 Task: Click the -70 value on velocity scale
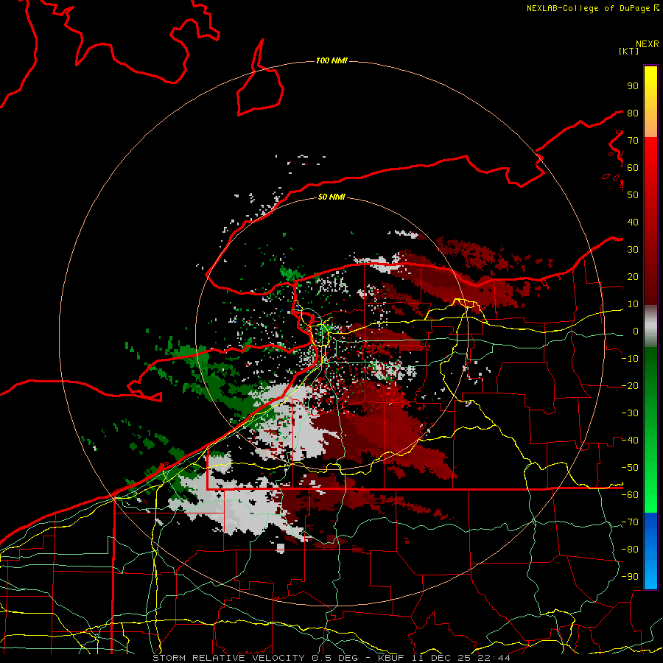[x=630, y=522]
